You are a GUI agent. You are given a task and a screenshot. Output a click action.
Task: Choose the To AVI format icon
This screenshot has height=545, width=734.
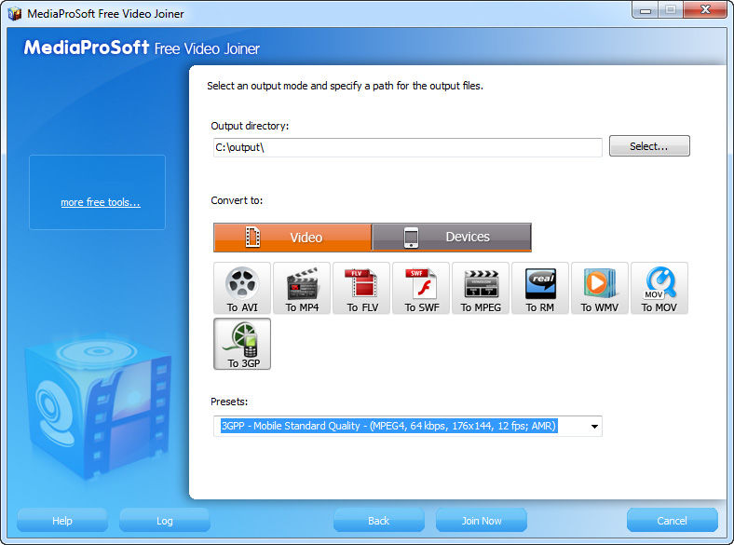pyautogui.click(x=242, y=288)
